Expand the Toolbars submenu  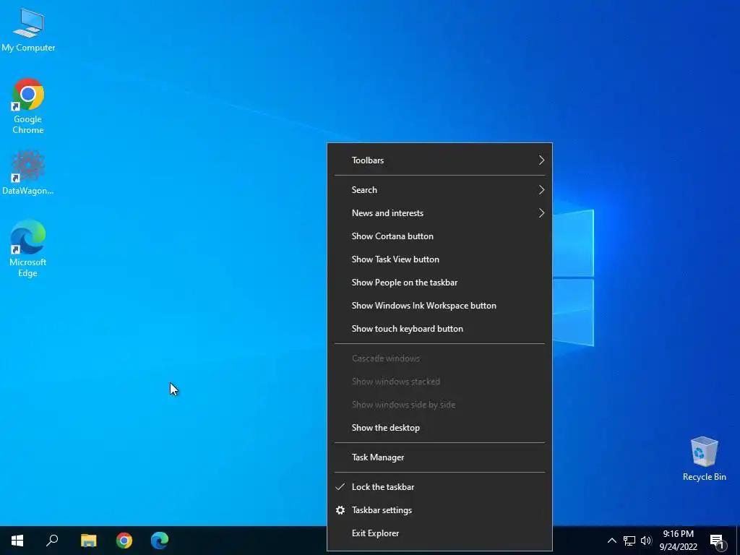[439, 160]
